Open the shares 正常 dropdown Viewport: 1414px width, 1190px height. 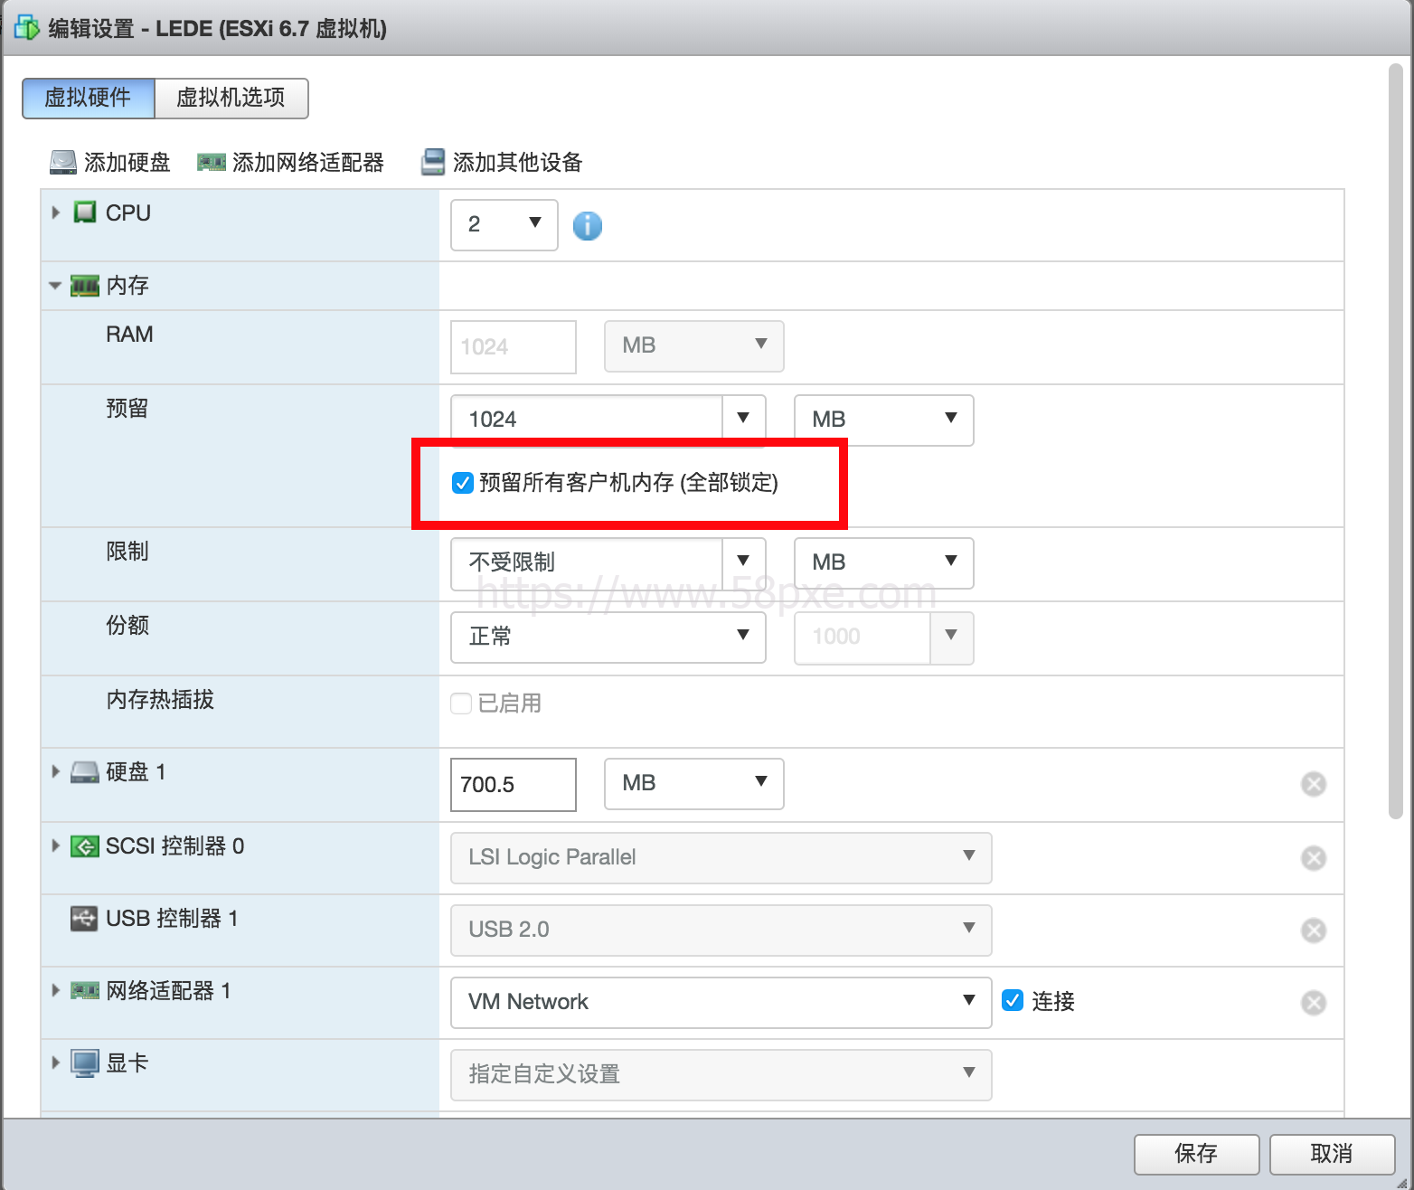pyautogui.click(x=608, y=637)
